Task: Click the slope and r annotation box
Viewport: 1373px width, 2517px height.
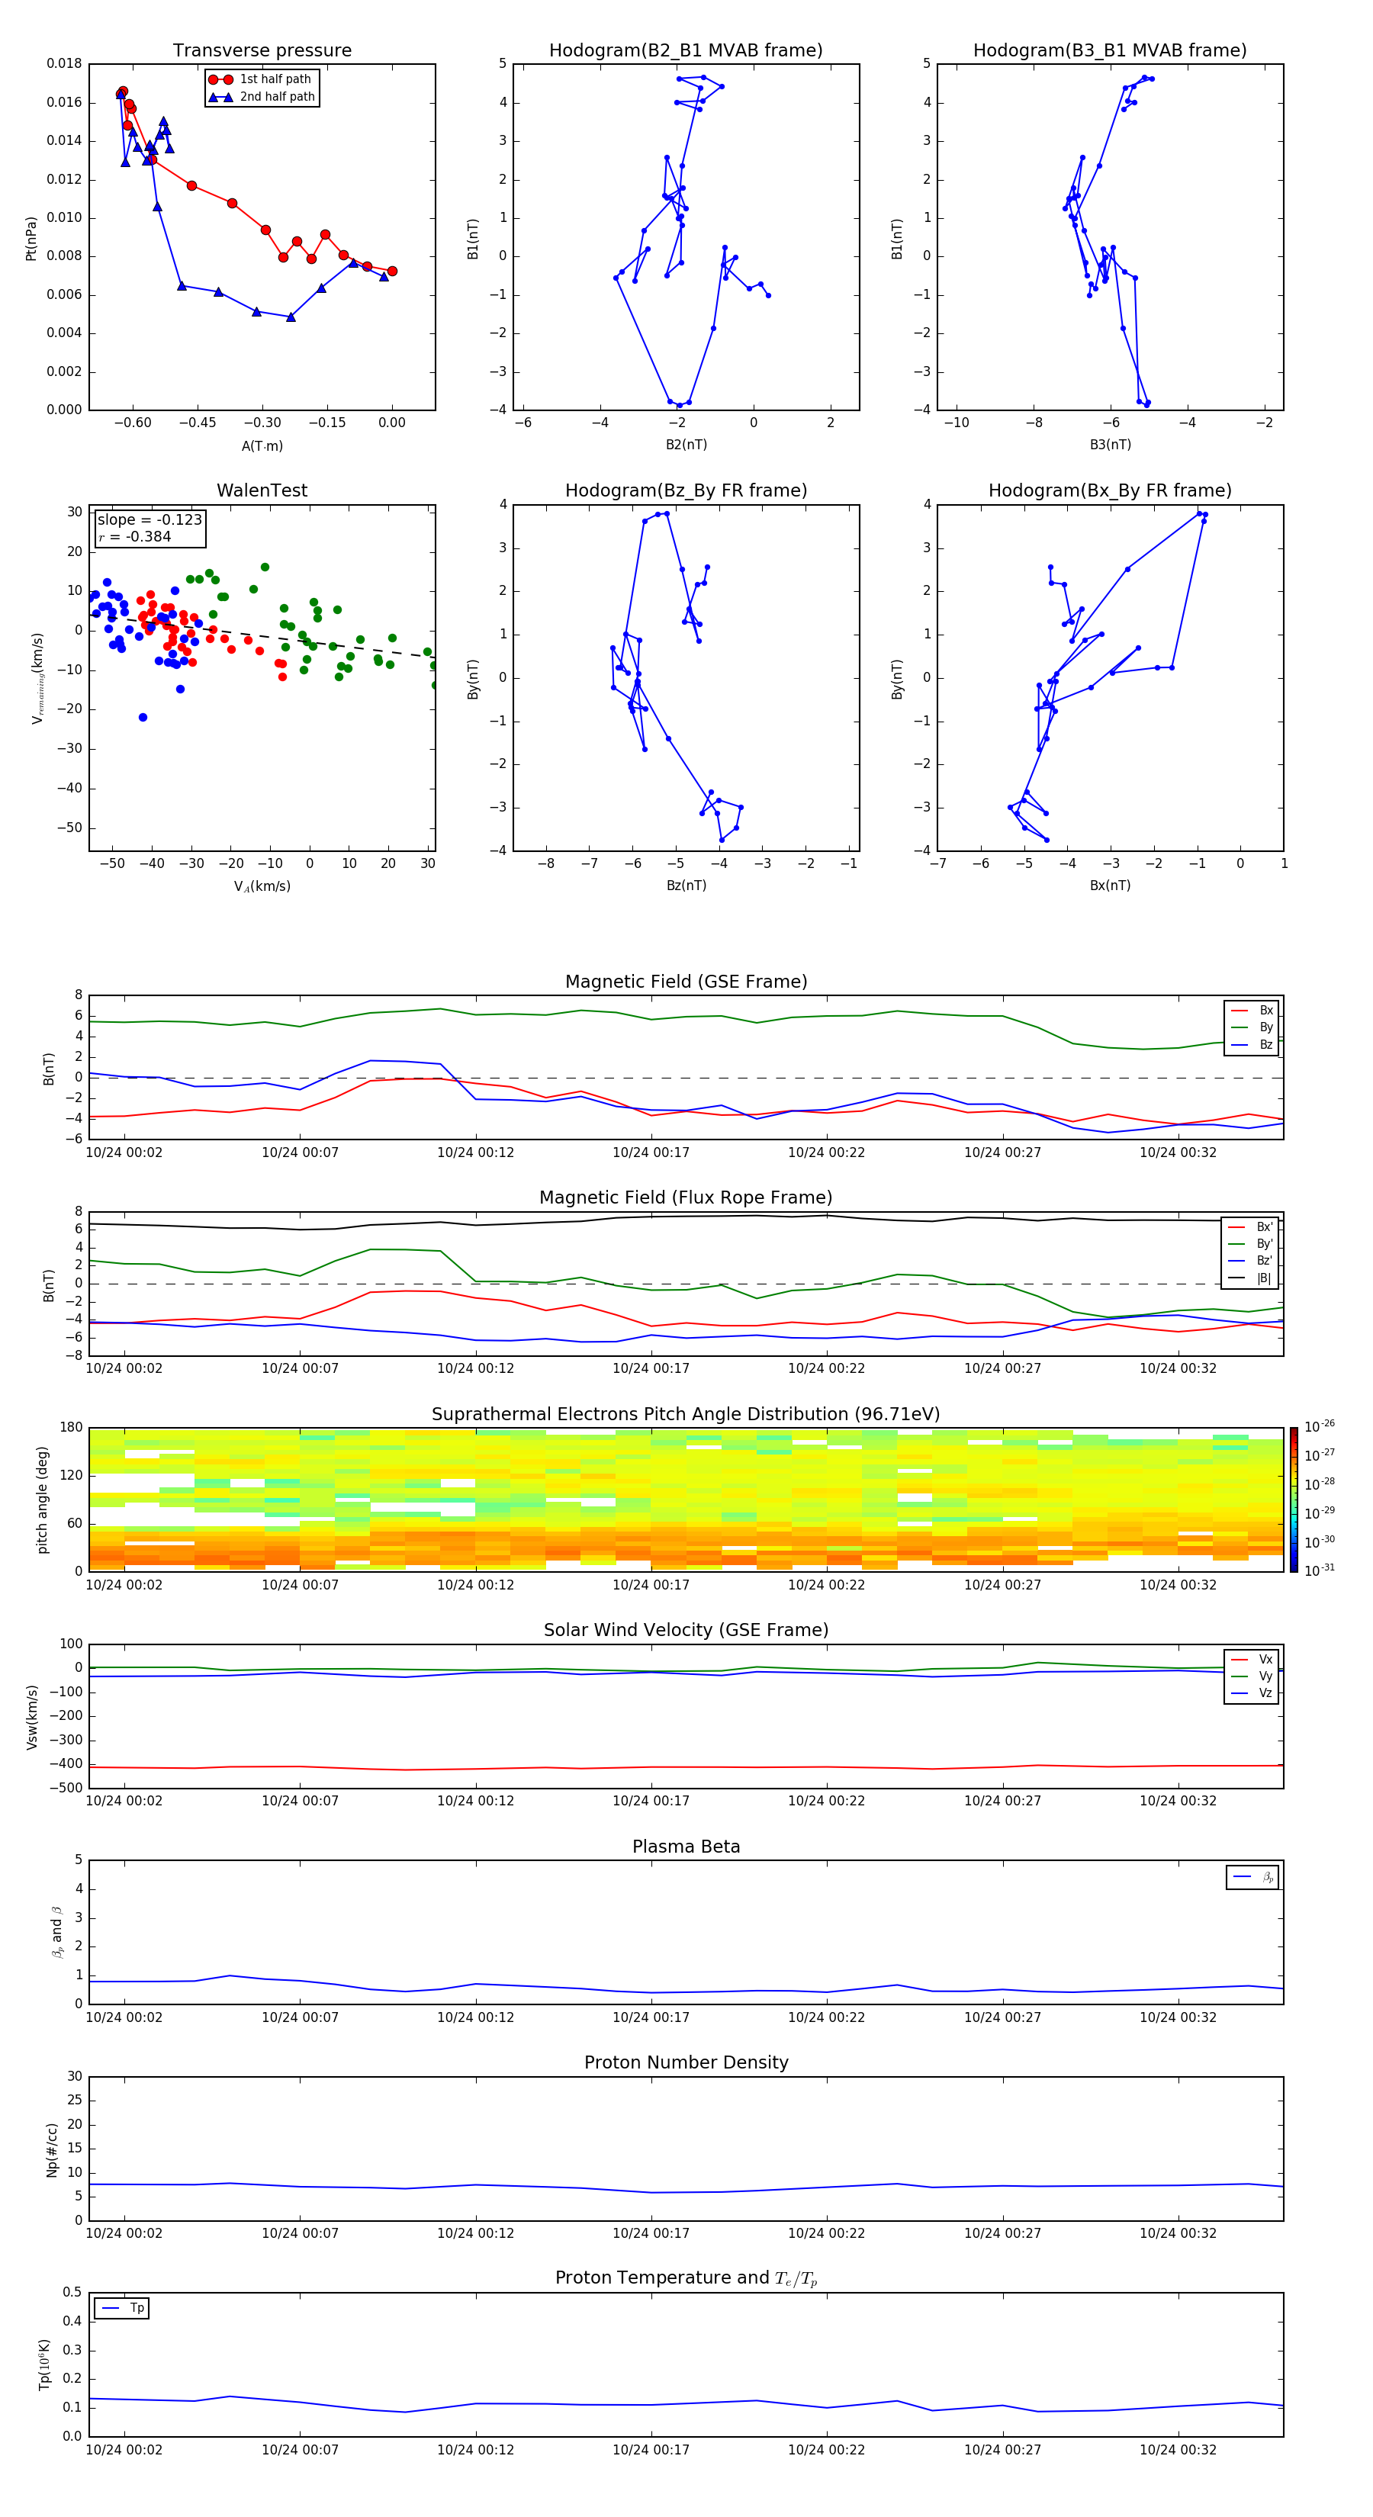Action: point(150,528)
